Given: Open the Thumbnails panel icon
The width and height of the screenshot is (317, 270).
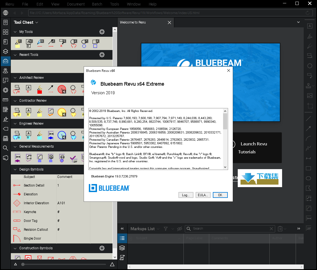Looking at the screenshot, I should (6, 32).
